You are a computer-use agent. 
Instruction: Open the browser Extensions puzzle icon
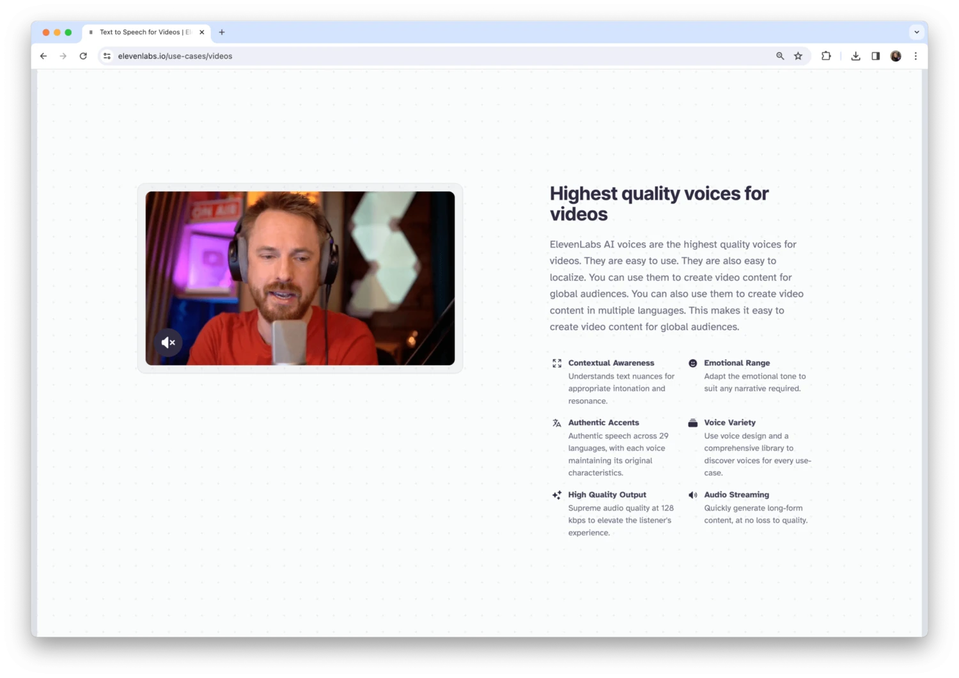click(826, 56)
